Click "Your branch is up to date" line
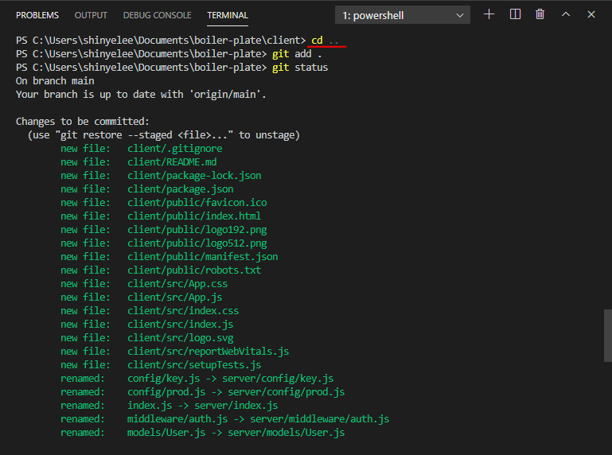Image resolution: width=612 pixels, height=455 pixels. [141, 95]
